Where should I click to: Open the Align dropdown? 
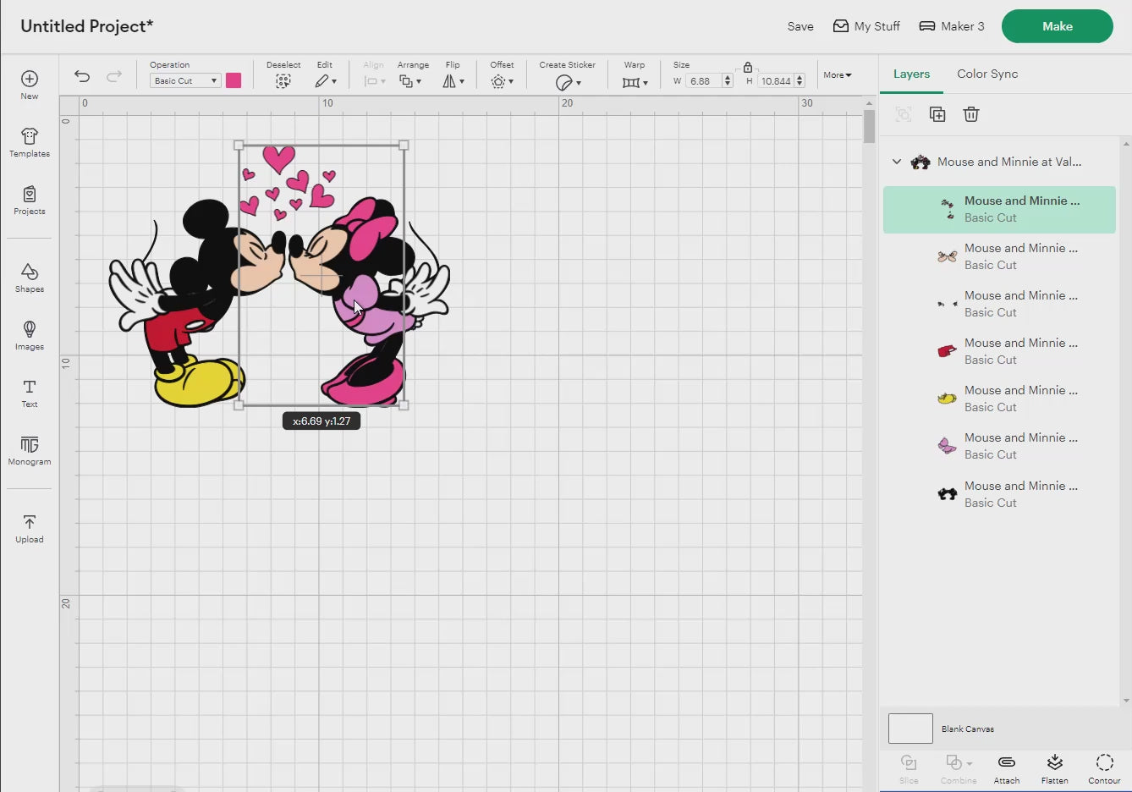tap(374, 81)
